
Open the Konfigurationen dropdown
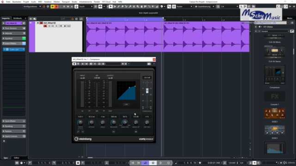pos(32,6)
